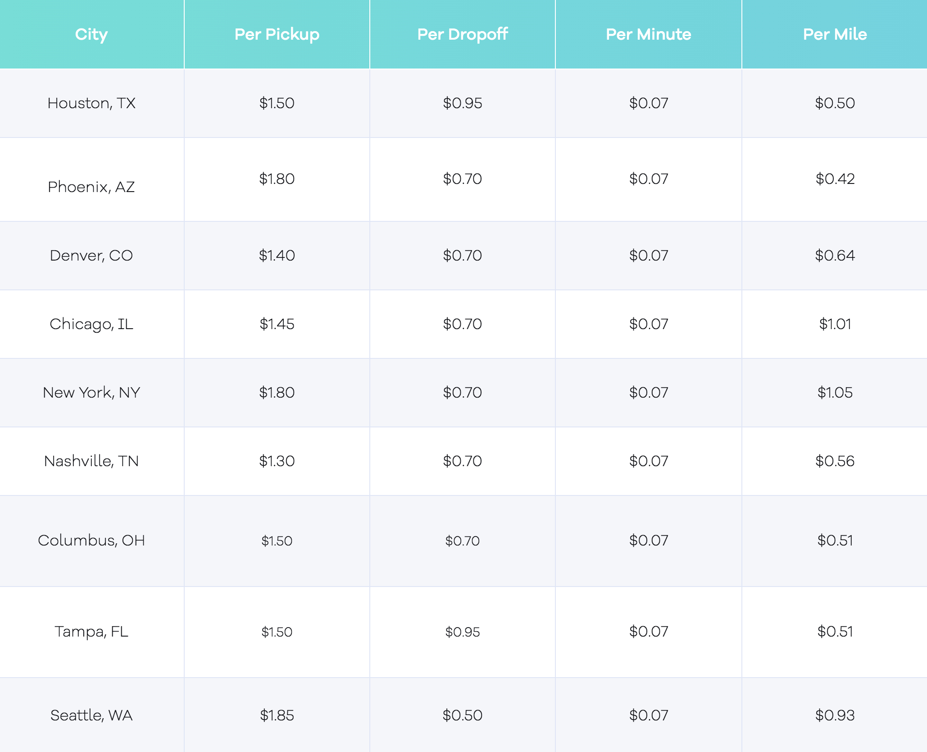This screenshot has height=752, width=927.
Task: Click Tampa's $0.07 per minute value
Action: pyautogui.click(x=649, y=632)
